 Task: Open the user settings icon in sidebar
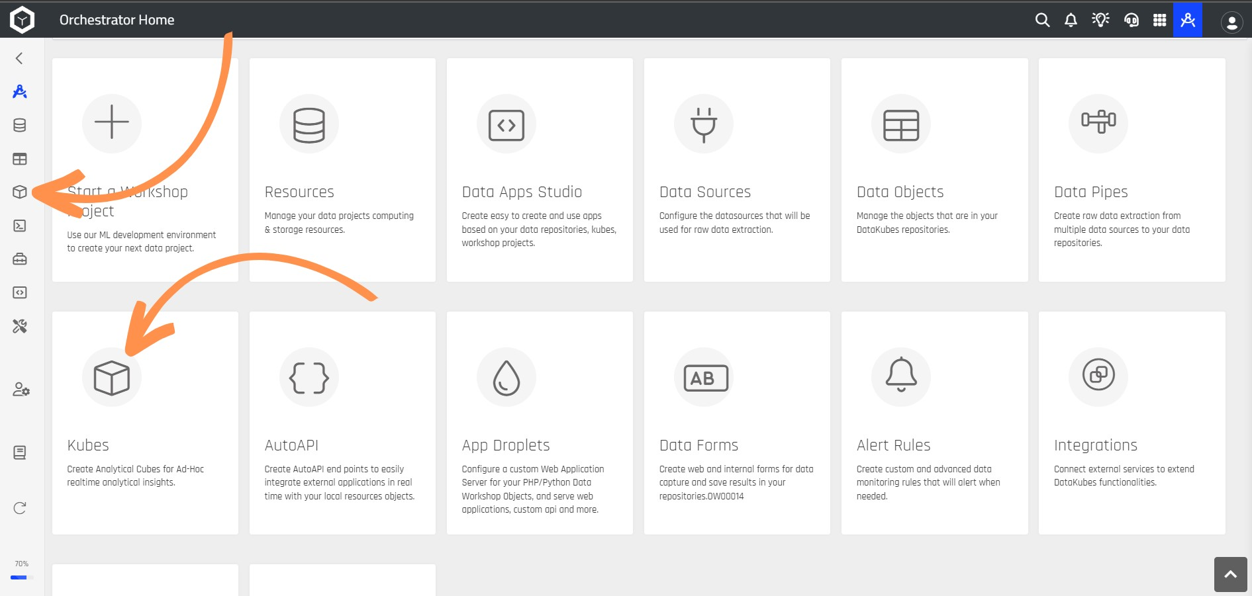click(x=21, y=390)
